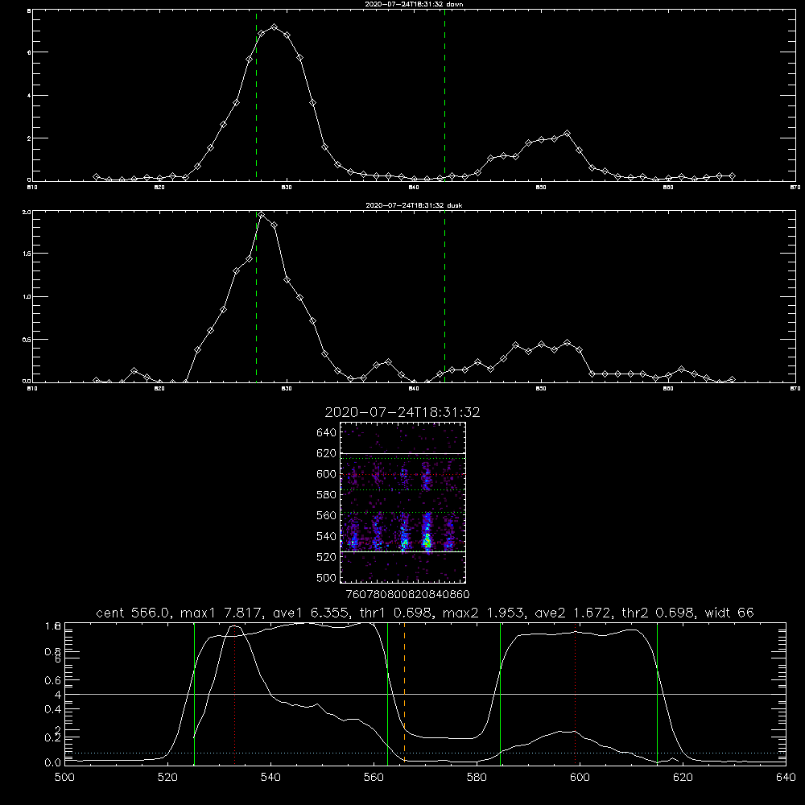This screenshot has height=805, width=805.
Task: Click the x-axis label 620 of the bottom plot
Action: point(683,778)
